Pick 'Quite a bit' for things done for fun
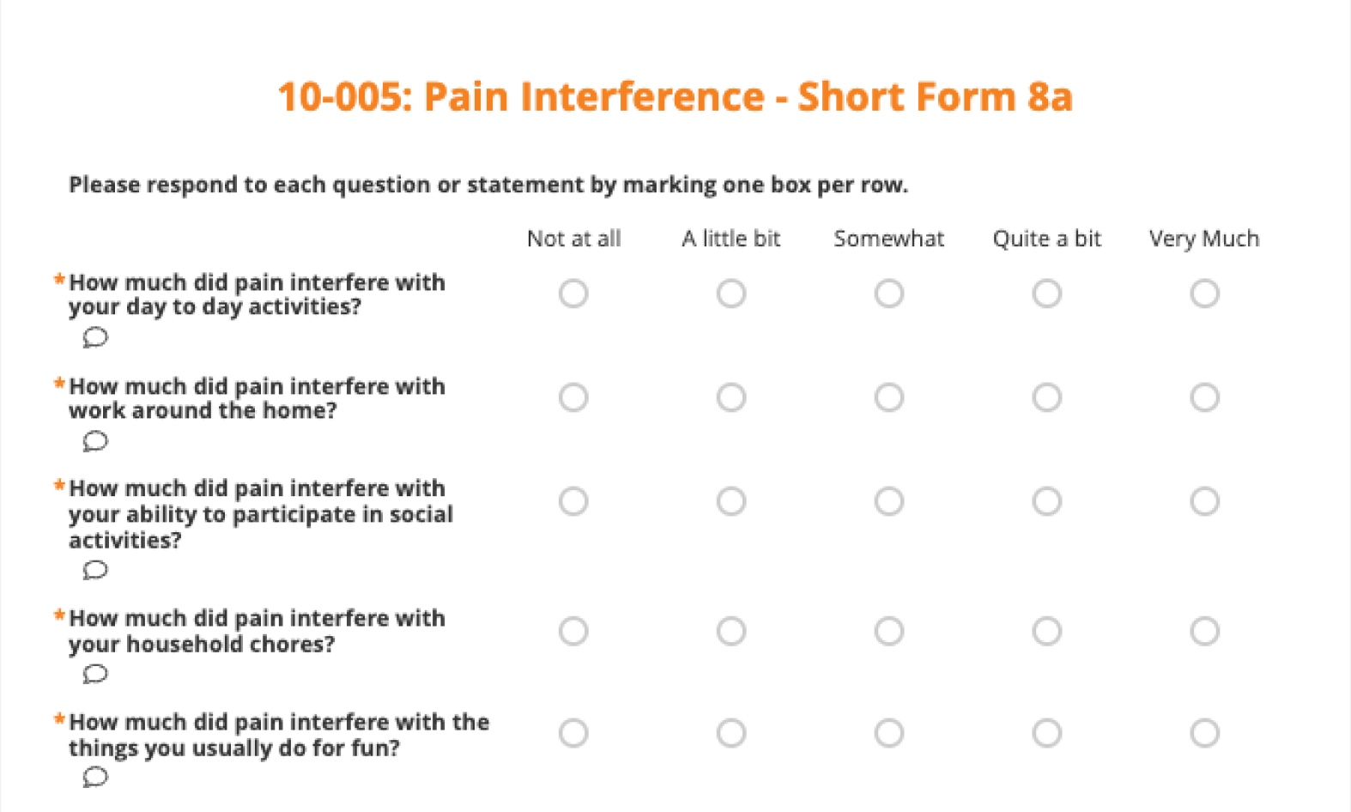This screenshot has width=1351, height=812. pos(1047,733)
